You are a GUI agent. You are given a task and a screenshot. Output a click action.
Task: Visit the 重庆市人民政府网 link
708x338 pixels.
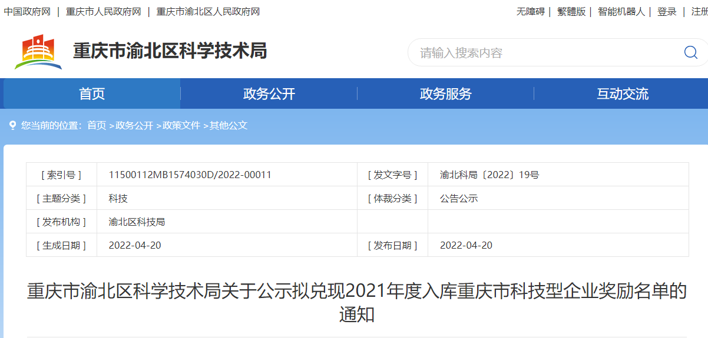(x=104, y=12)
